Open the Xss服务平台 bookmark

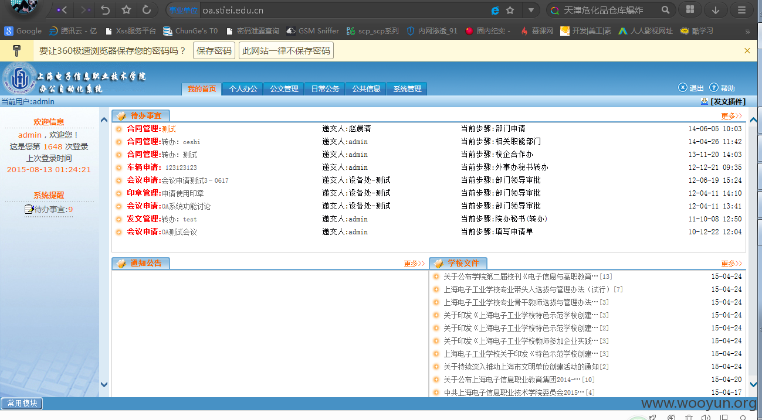[x=130, y=31]
